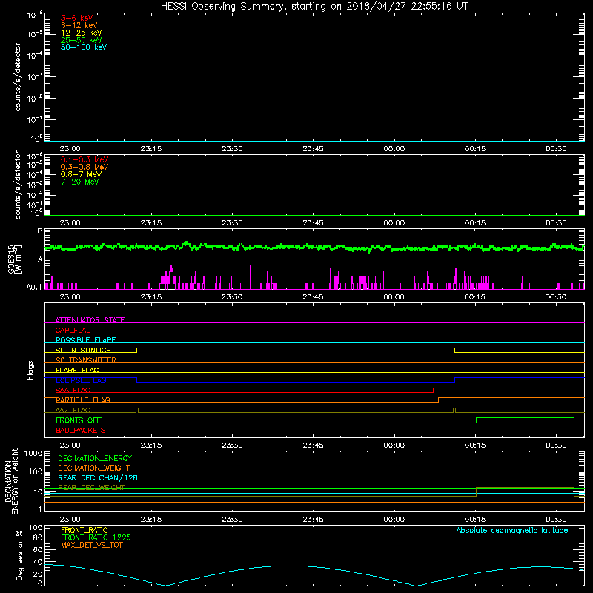Click the GAP_FLAG label

[73, 330]
